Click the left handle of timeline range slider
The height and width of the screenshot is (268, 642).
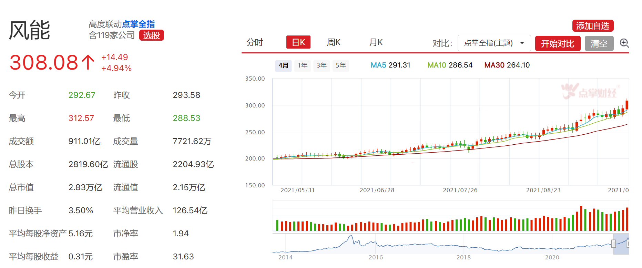[613, 244]
